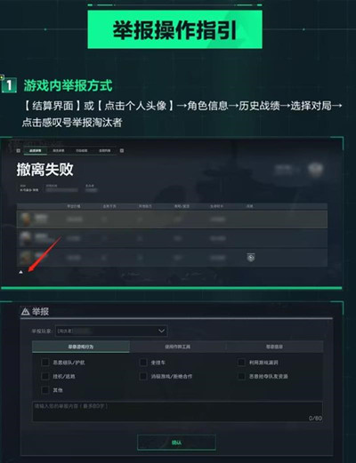
Task: Open the second tab in the settlement screen
Action: pyautogui.click(x=59, y=151)
